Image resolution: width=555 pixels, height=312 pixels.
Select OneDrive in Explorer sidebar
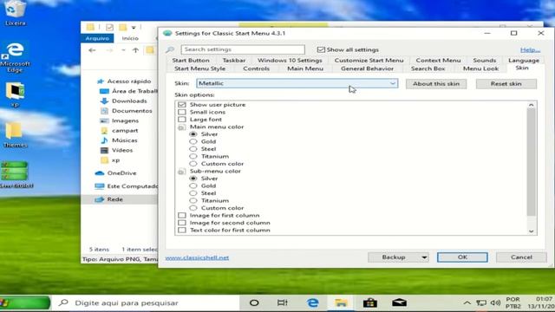(121, 173)
